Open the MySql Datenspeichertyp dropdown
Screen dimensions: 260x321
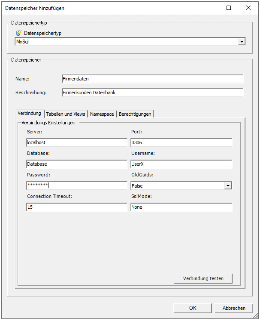(242, 42)
